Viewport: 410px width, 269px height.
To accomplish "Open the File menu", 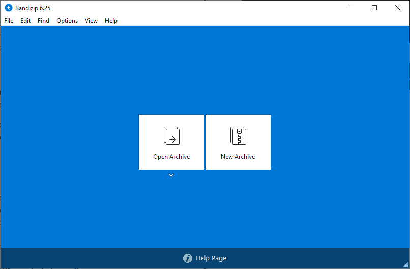I will coord(9,21).
